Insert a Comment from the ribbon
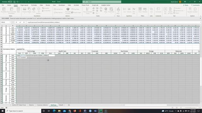 158,10
